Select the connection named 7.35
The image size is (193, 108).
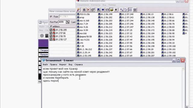pyautogui.click(x=81, y=46)
